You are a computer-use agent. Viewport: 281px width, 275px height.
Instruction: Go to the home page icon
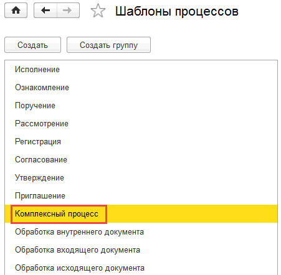tap(16, 11)
